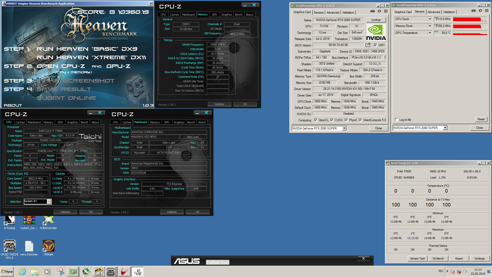The image size is (492, 277).
Task: Open Snipping Tool from taskbar
Action: [x=60, y=272]
